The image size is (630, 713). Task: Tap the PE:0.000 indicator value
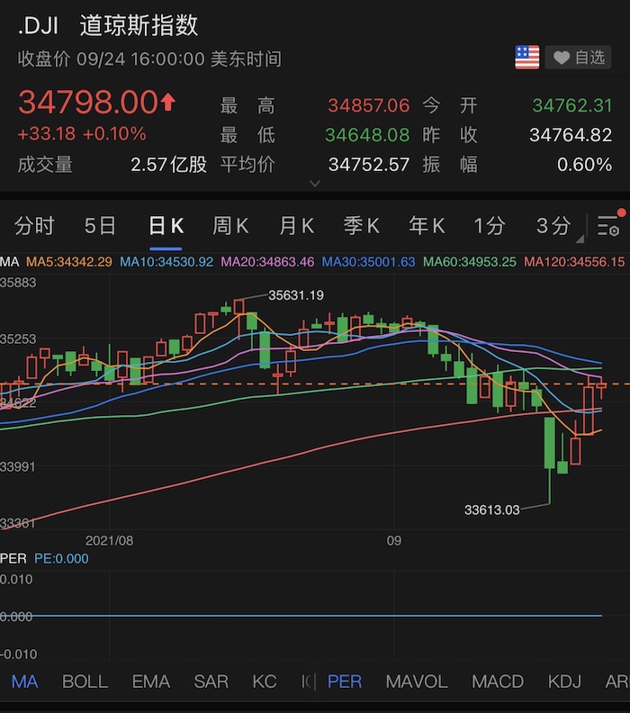(61, 558)
